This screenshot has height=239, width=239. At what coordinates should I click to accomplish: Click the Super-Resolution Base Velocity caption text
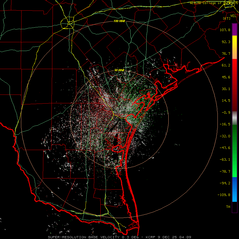pos(119,237)
